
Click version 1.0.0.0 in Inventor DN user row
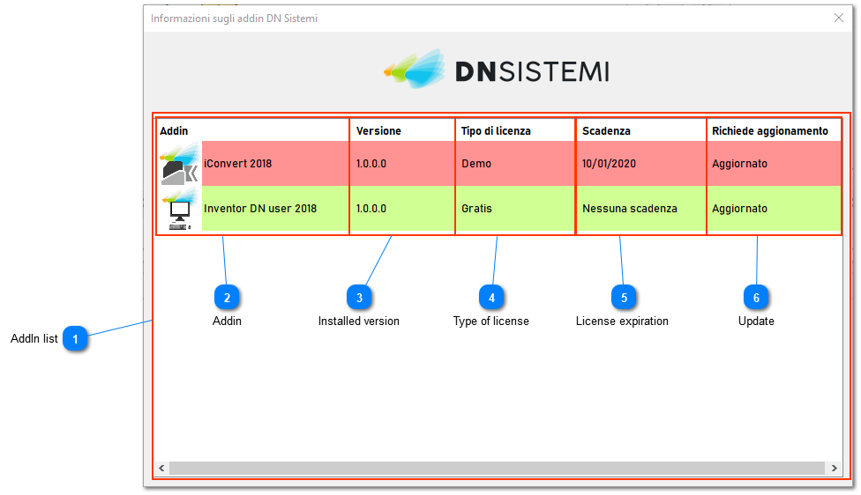pos(371,209)
